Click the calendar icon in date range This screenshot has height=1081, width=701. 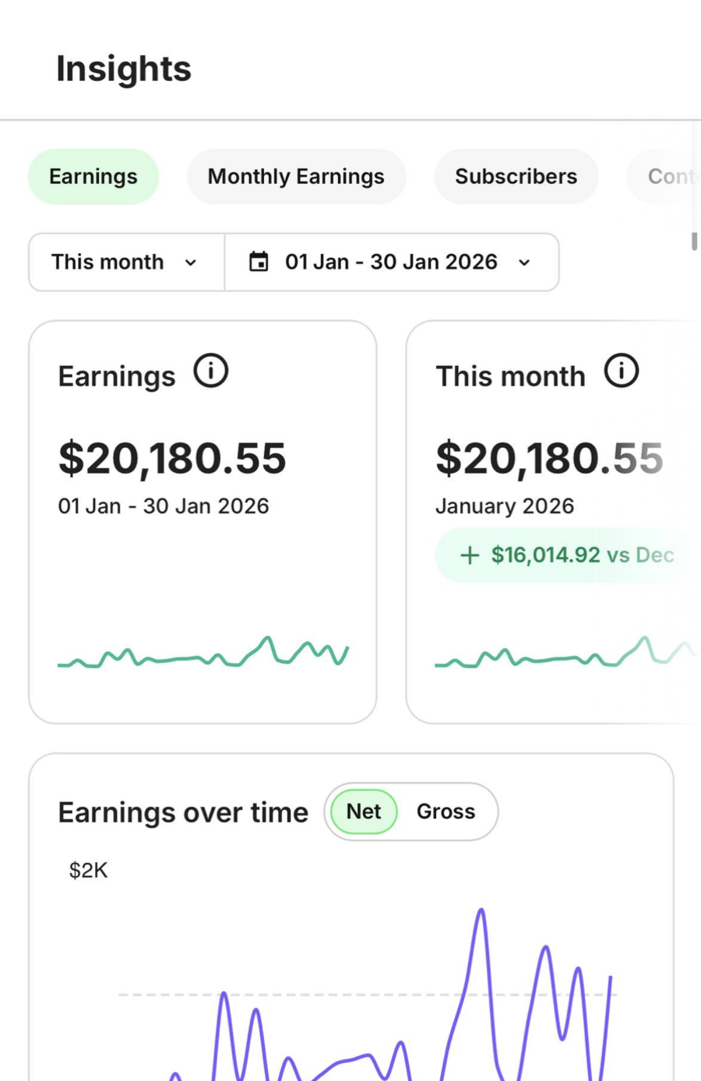(x=259, y=262)
